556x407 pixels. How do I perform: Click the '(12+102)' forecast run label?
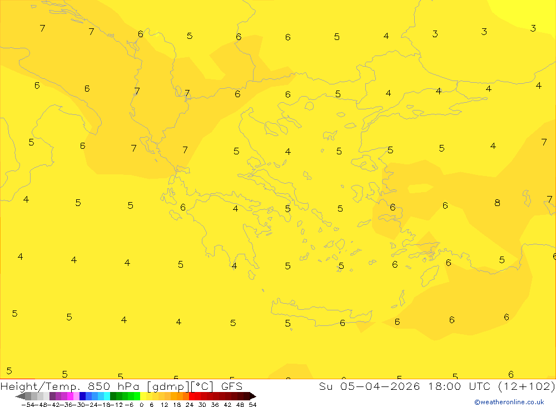click(527, 386)
